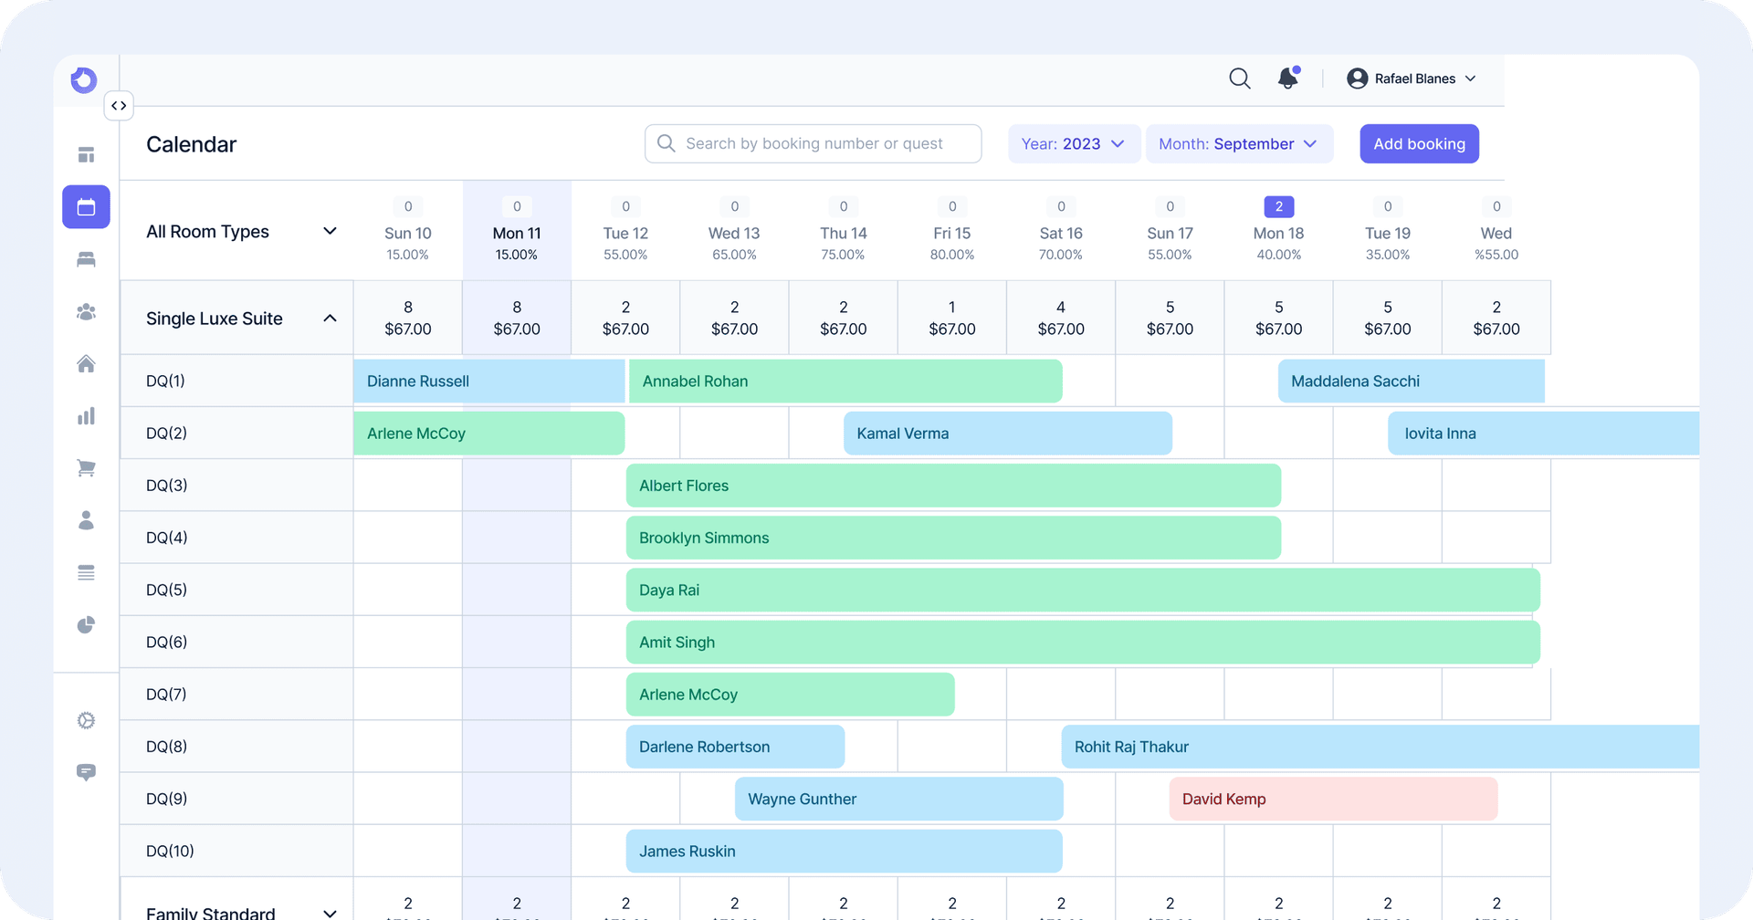
Task: Select the Sun 10 day column header
Action: coord(408,231)
